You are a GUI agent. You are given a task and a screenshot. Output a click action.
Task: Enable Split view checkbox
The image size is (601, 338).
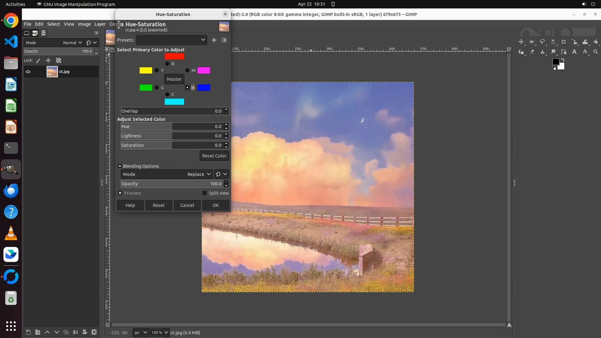[x=204, y=193]
